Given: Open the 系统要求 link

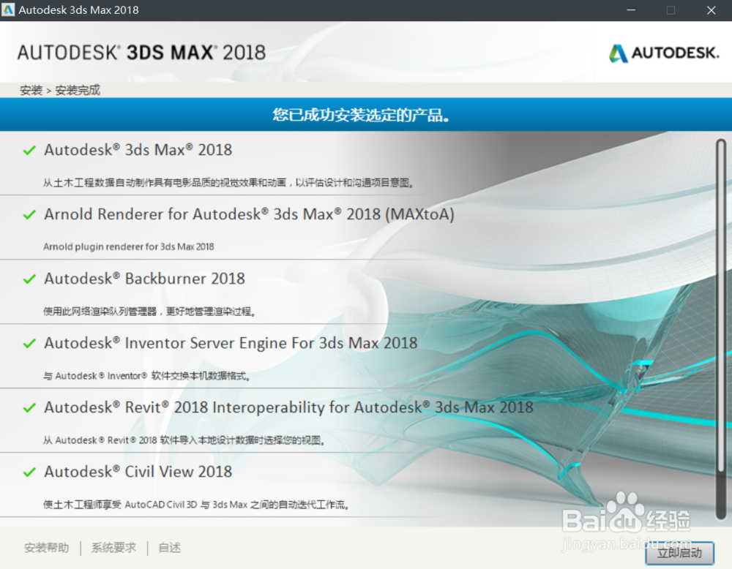Looking at the screenshot, I should coord(113,548).
